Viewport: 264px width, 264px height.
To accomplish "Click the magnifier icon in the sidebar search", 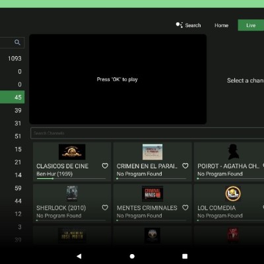I will 17,42.
